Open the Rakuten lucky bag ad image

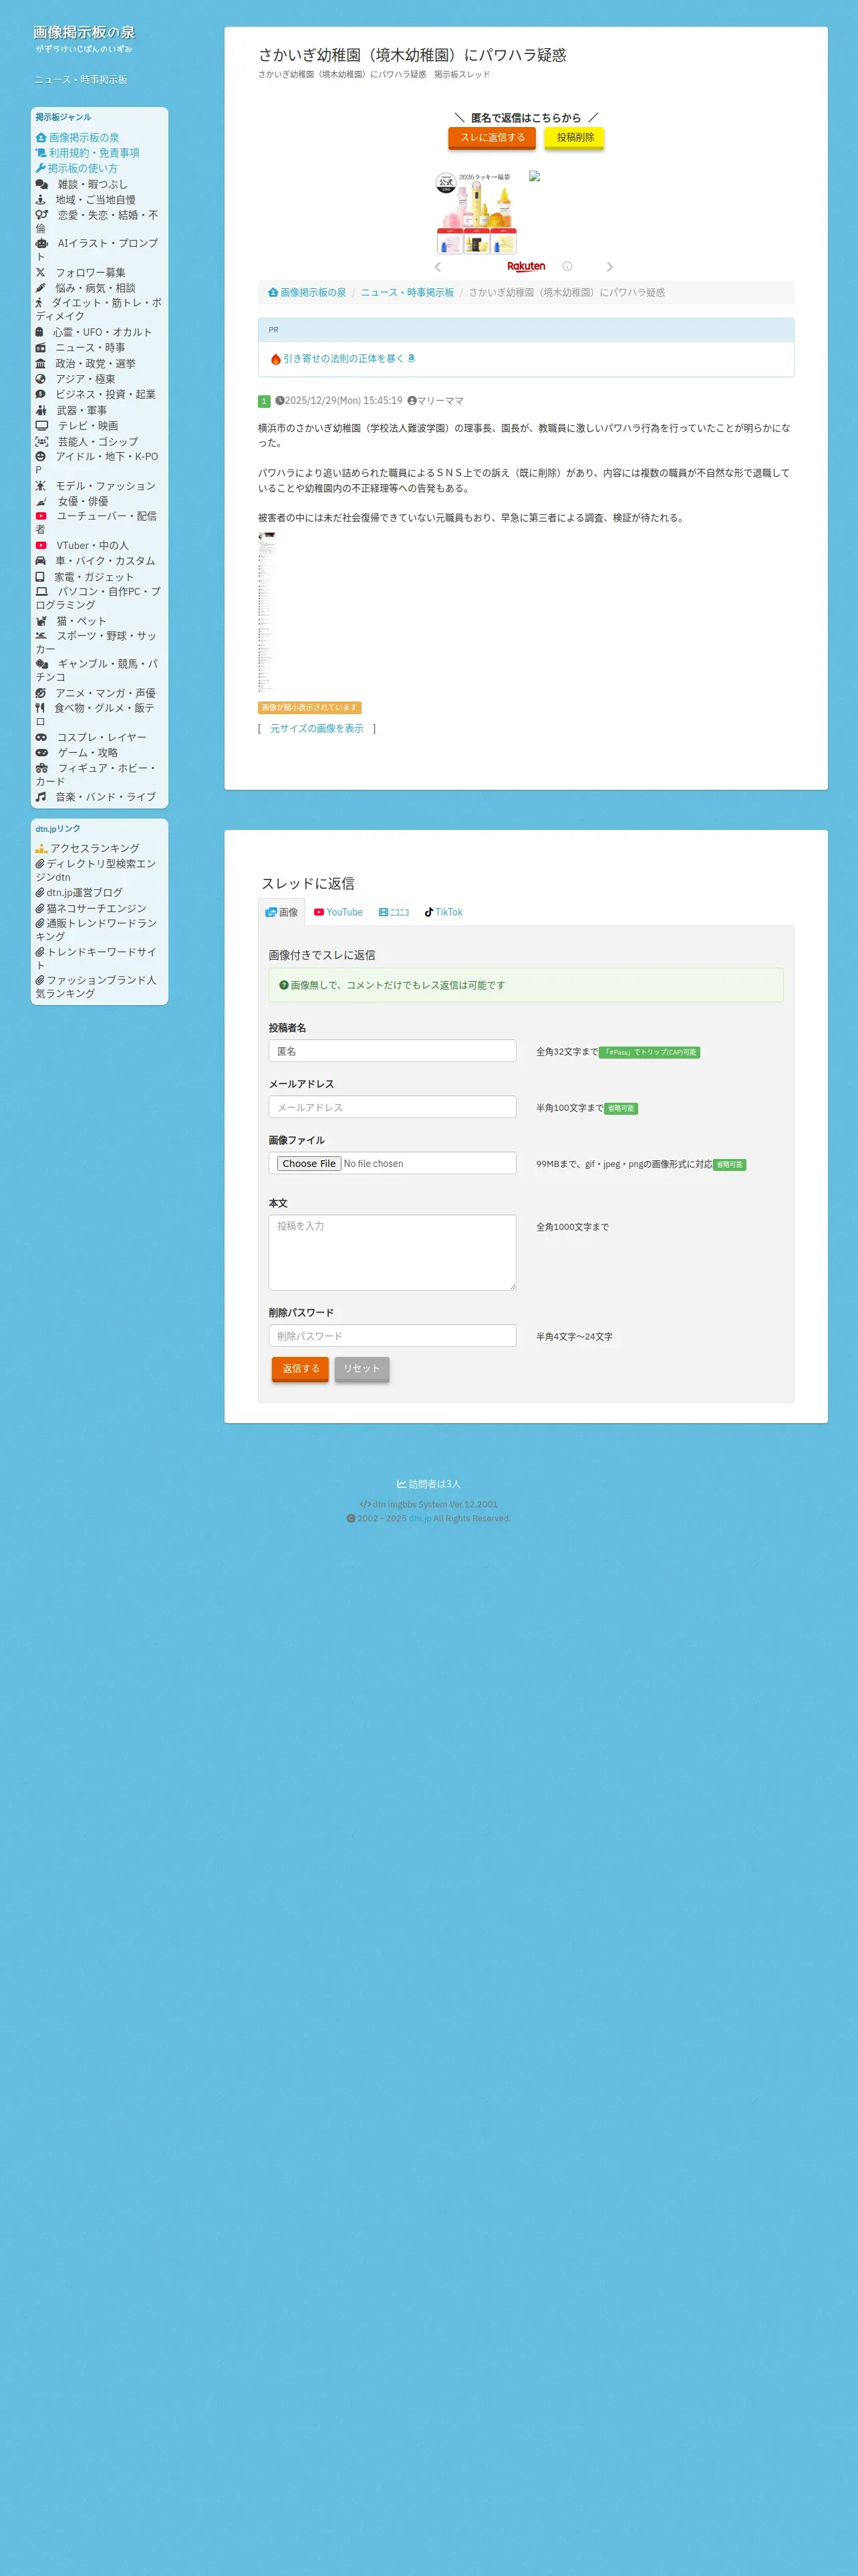[476, 212]
